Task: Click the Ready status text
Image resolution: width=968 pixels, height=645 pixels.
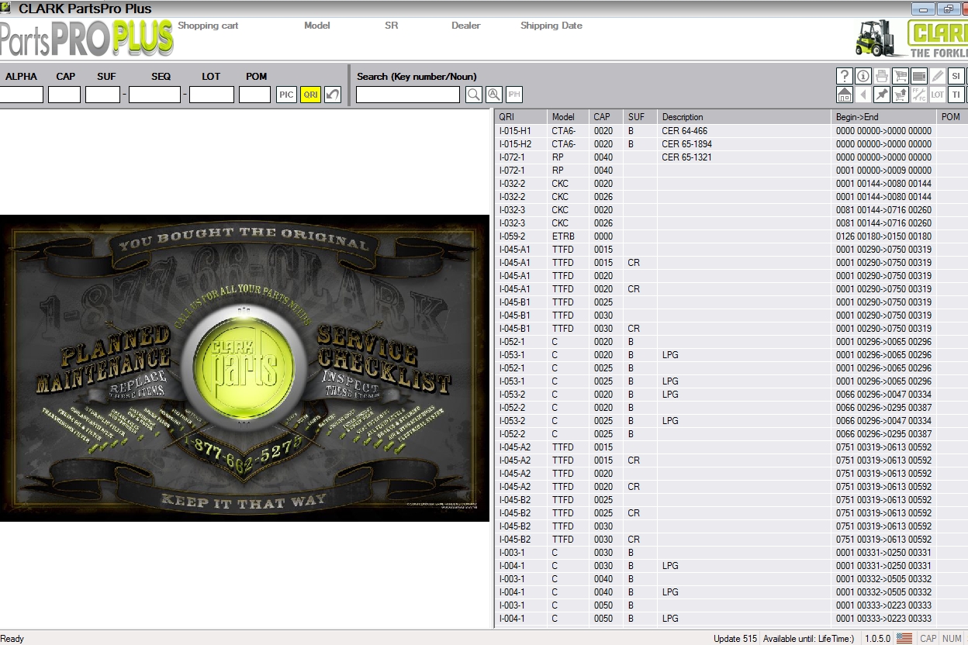Action: pos(12,639)
